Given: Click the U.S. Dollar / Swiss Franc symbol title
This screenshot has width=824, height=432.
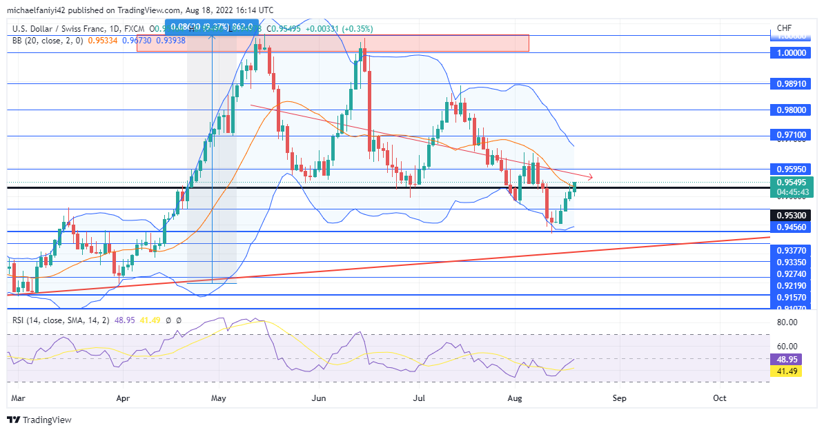Looking at the screenshot, I should 59,29.
